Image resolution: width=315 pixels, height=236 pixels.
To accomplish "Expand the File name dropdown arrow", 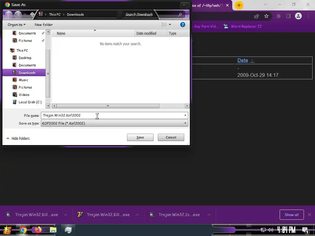I will pyautogui.click(x=185, y=116).
